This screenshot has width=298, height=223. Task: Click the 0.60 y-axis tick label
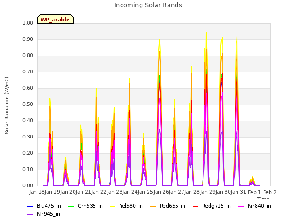(28, 88)
